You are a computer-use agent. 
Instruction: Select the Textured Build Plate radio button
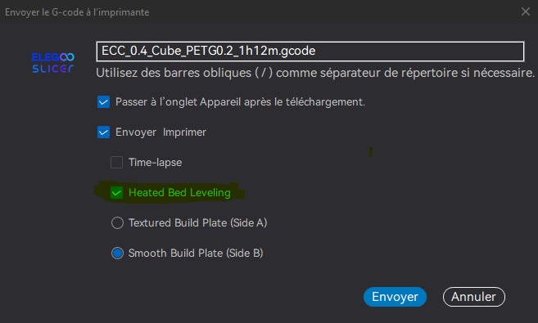pyautogui.click(x=117, y=222)
